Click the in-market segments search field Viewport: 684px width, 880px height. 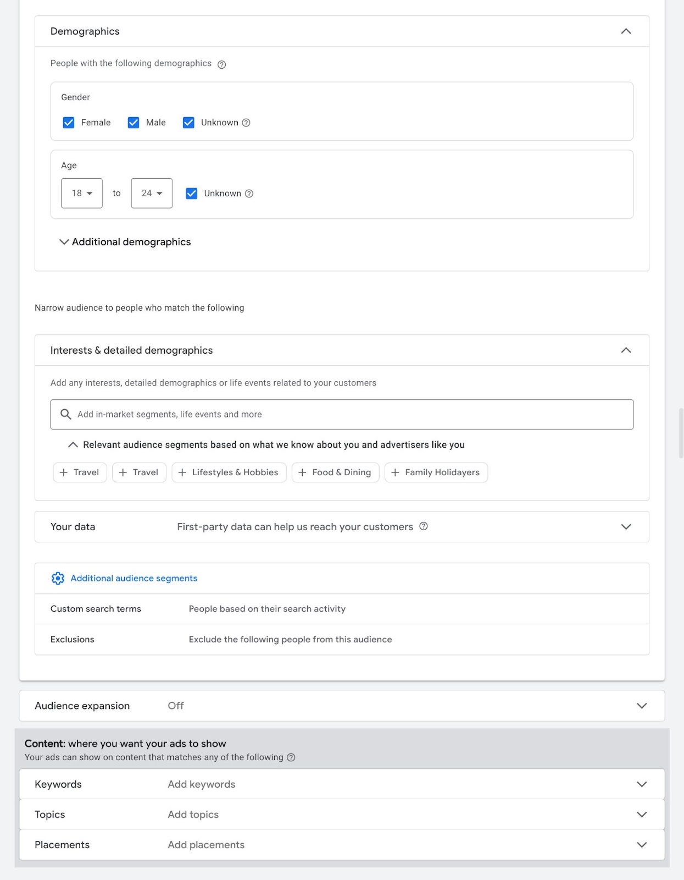pyautogui.click(x=352, y=414)
